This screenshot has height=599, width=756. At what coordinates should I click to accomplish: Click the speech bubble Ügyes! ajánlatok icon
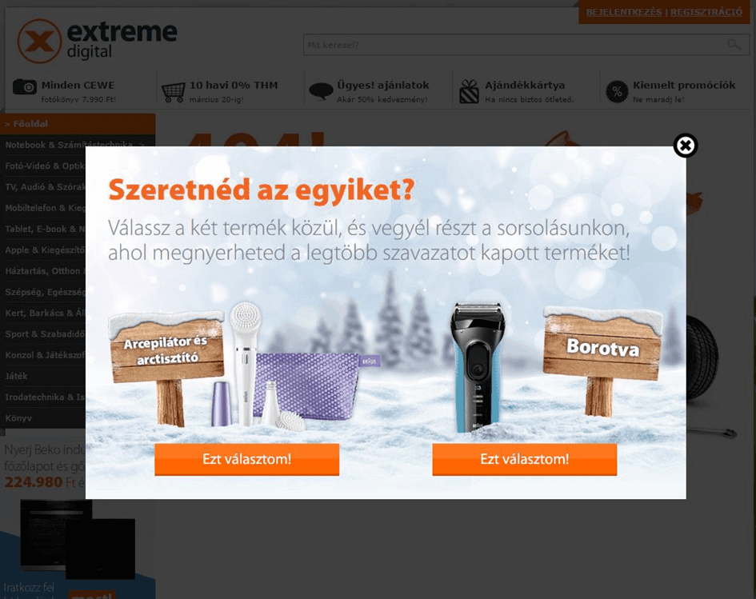point(321,90)
